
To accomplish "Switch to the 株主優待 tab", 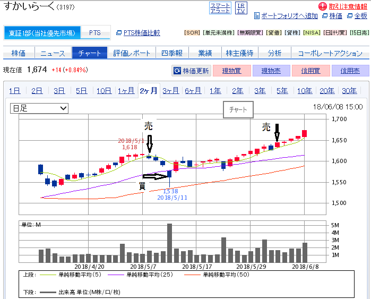I will [240, 53].
